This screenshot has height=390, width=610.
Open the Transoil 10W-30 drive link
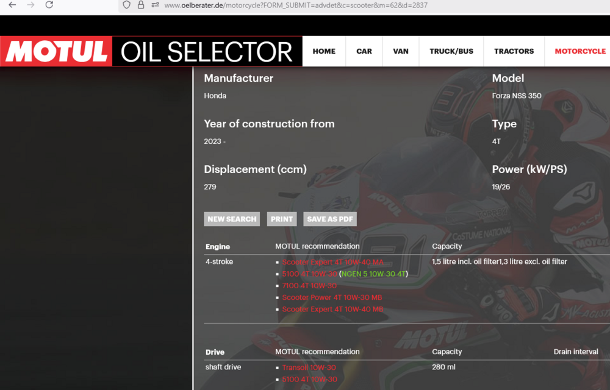coord(309,367)
